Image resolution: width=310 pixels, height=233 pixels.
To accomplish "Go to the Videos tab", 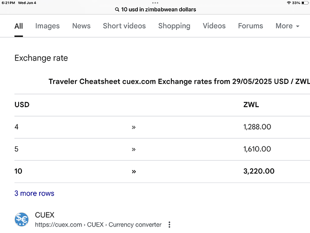I will (214, 26).
